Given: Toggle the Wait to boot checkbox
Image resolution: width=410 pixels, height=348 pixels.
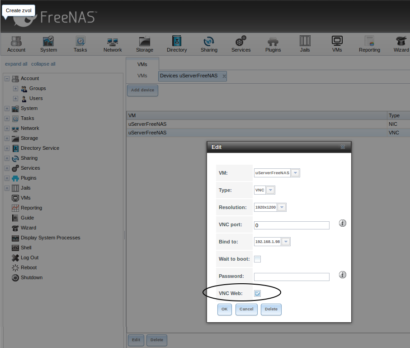Looking at the screenshot, I should coord(257,259).
